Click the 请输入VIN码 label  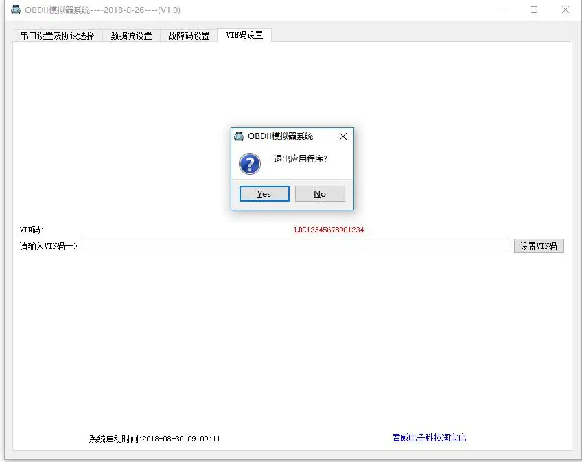(x=48, y=246)
